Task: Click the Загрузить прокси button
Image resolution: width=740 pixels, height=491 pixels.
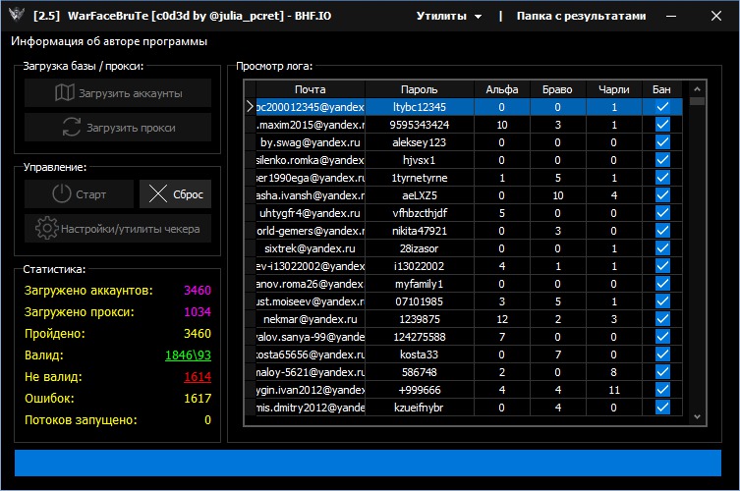Action: [x=118, y=128]
